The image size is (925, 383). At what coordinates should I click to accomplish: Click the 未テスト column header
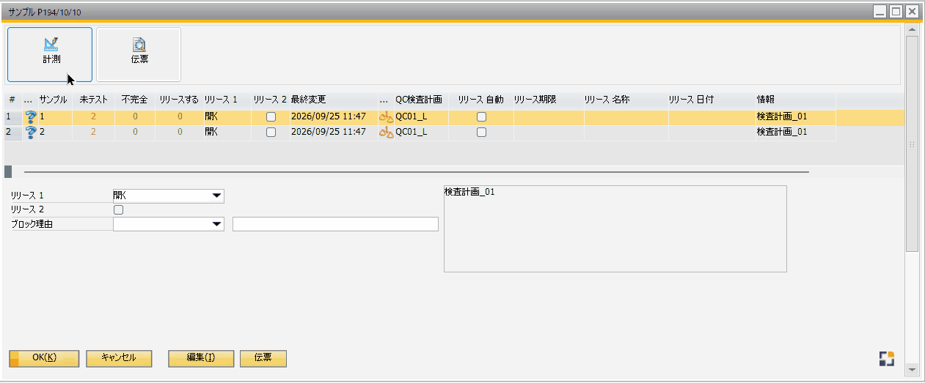[x=93, y=99]
